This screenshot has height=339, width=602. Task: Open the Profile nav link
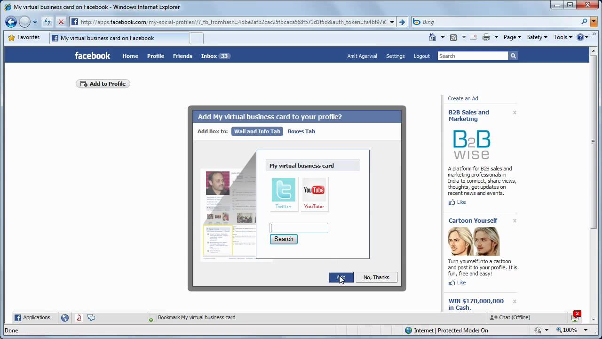coord(156,56)
